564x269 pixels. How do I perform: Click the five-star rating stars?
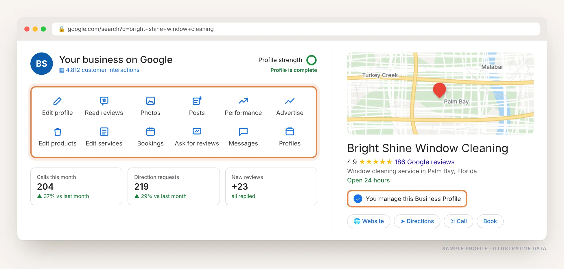[x=375, y=162]
